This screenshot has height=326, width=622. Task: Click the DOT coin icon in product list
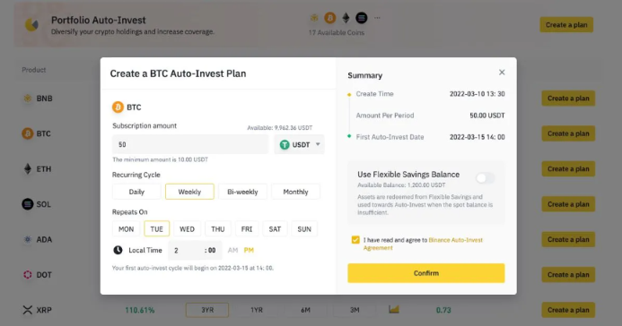(x=27, y=275)
